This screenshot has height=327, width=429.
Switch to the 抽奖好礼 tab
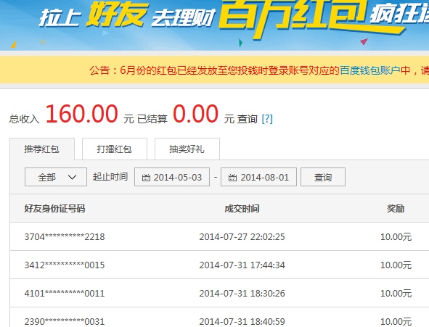[x=187, y=149]
